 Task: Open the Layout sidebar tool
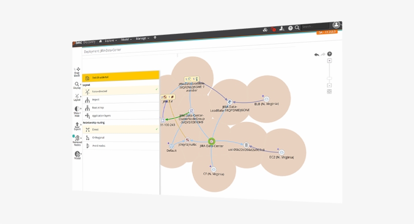(x=77, y=97)
